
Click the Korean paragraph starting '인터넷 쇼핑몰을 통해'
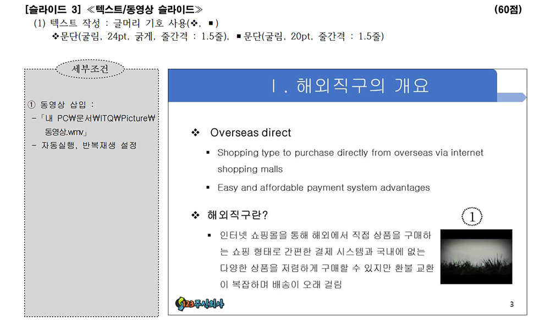click(327, 260)
